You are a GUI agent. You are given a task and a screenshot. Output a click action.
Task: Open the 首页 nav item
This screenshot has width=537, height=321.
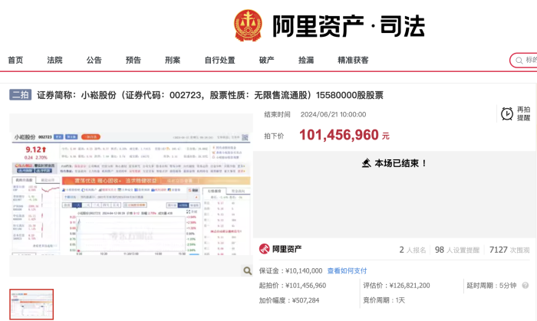coord(15,61)
